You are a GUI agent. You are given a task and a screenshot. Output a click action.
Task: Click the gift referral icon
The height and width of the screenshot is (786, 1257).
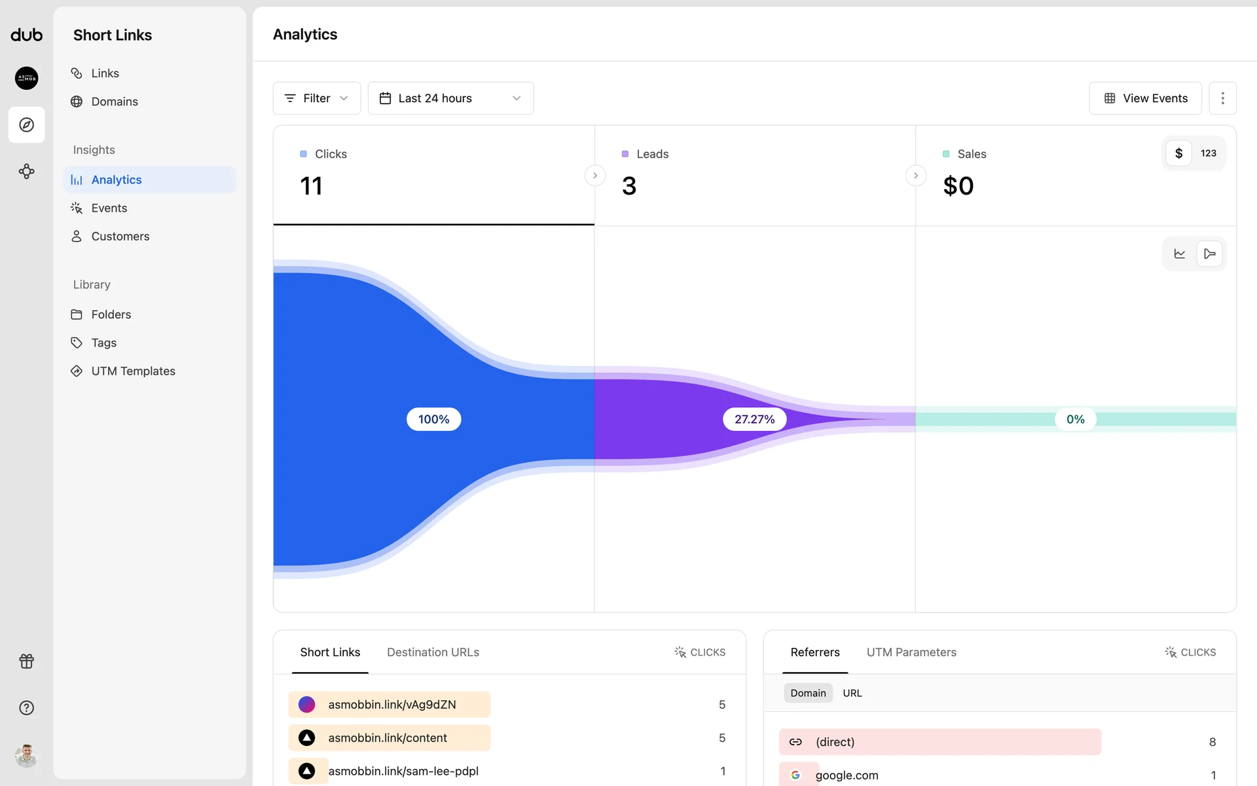[26, 661]
